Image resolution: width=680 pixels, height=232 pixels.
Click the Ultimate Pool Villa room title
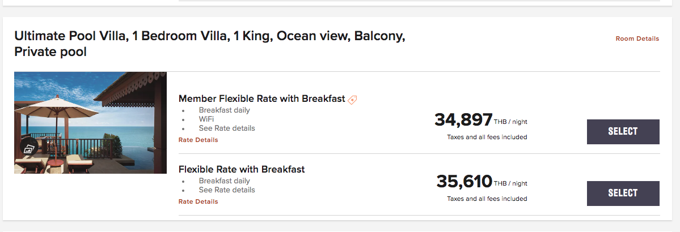pyautogui.click(x=209, y=44)
